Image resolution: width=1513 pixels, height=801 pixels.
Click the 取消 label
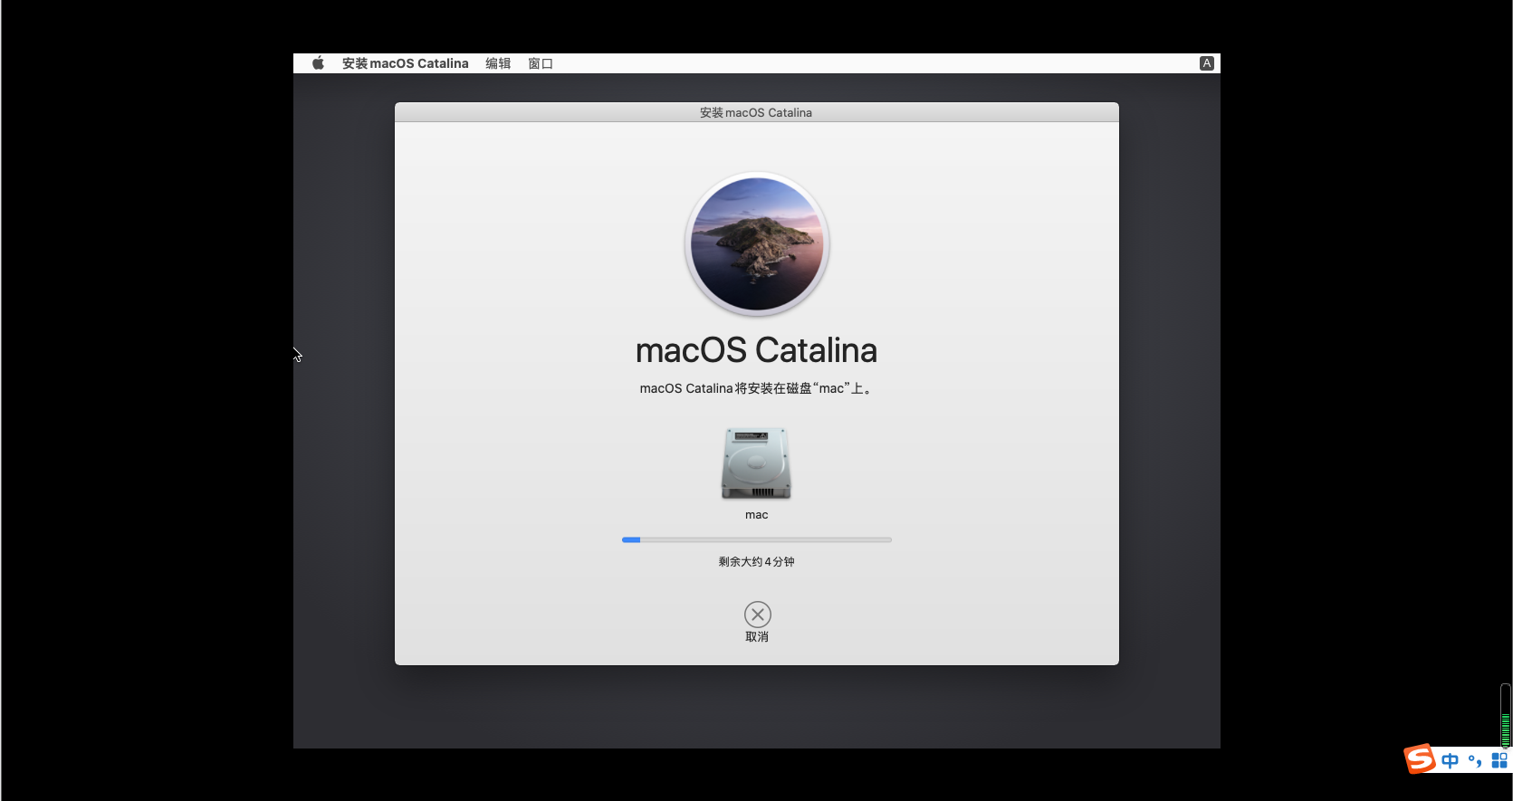pyautogui.click(x=757, y=637)
